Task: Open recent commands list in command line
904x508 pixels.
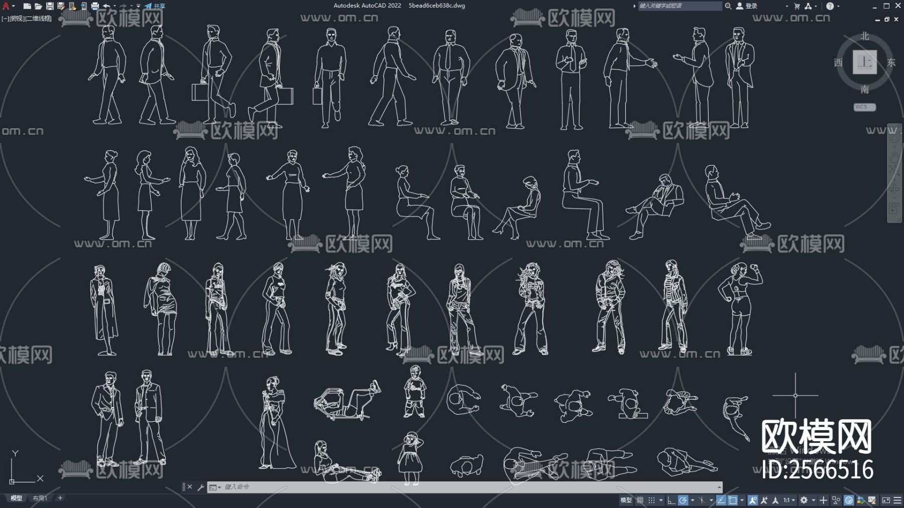Action: [214, 487]
